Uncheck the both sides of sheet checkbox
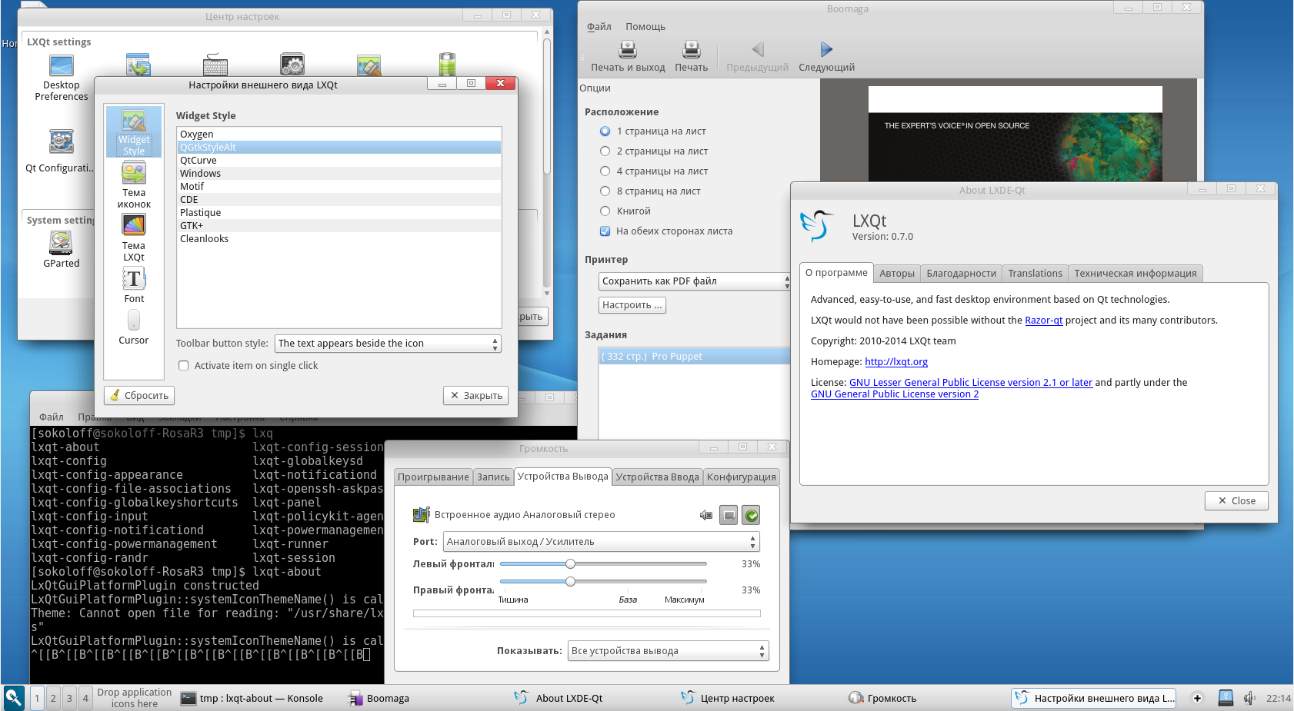This screenshot has width=1294, height=711. (x=605, y=231)
